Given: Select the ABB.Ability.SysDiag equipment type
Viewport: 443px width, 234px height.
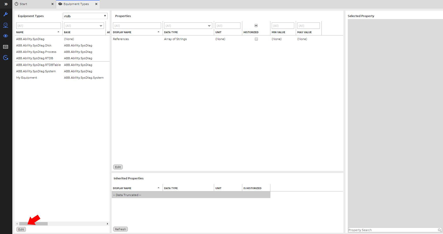Looking at the screenshot, I should (x=30, y=39).
